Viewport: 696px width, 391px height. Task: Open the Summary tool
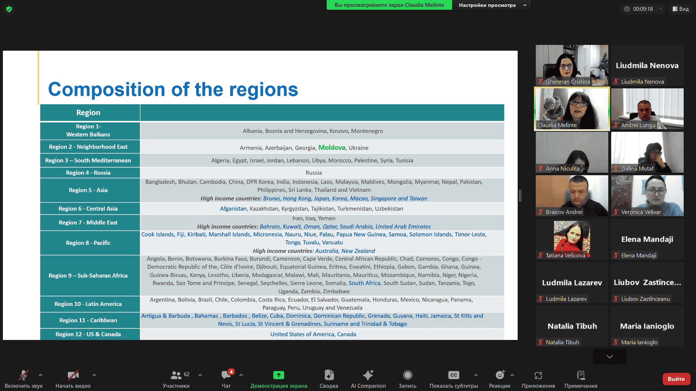click(x=329, y=375)
